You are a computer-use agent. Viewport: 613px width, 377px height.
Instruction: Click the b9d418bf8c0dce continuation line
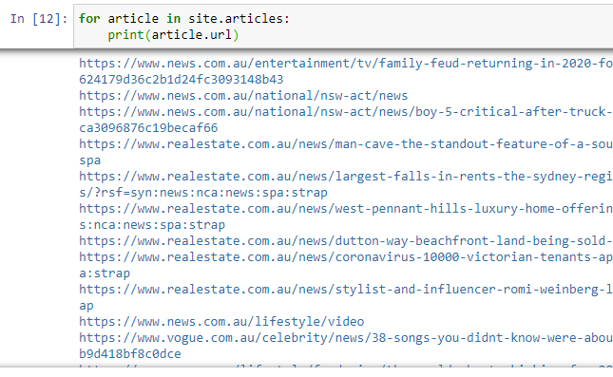[x=130, y=354]
